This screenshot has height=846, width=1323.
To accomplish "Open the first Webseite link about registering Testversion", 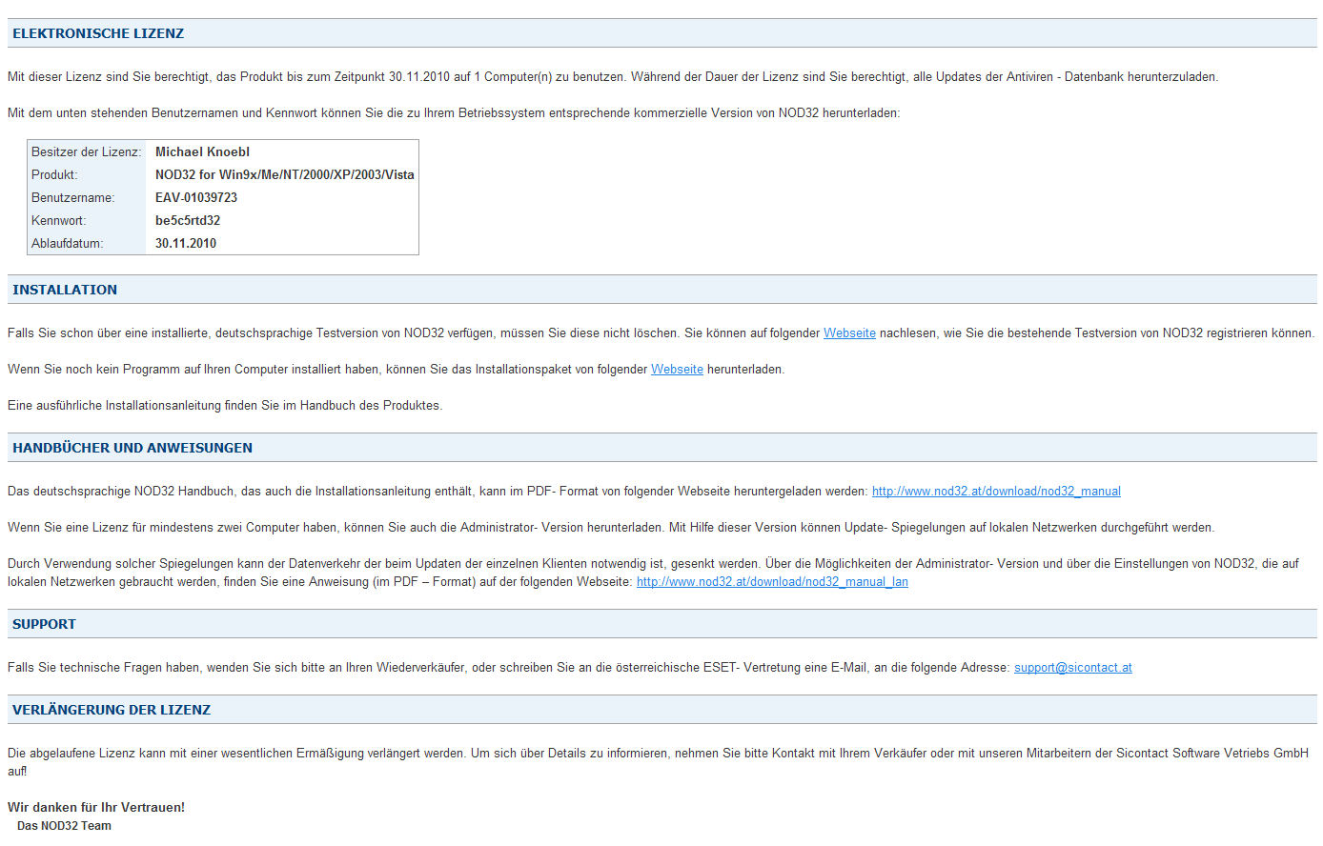I will point(849,333).
